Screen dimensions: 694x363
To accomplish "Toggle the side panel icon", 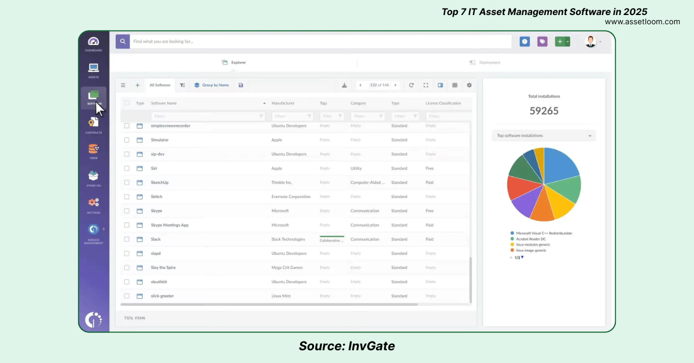I will 440,85.
